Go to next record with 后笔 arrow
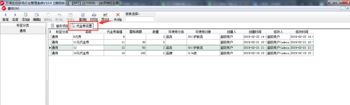This screenshot has height=105, width=350. (x=15, y=15)
